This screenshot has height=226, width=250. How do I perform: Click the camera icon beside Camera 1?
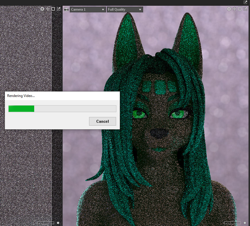point(66,9)
